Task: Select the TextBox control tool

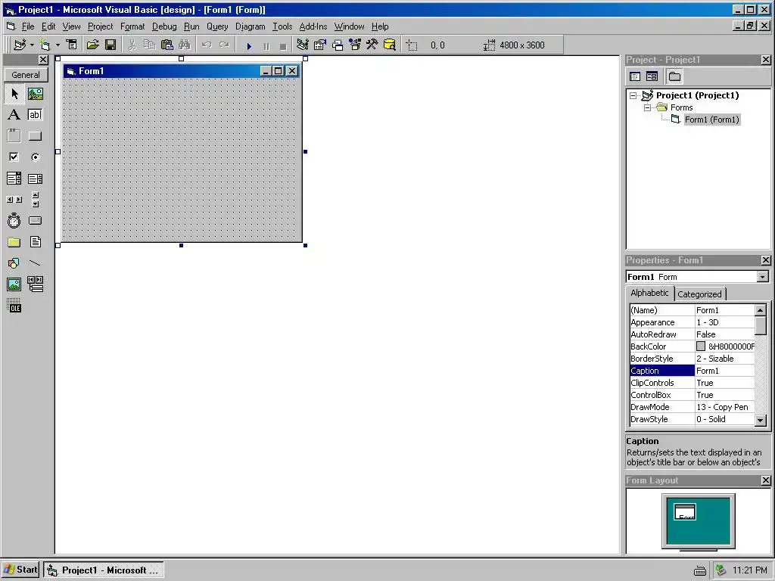Action: tap(35, 115)
